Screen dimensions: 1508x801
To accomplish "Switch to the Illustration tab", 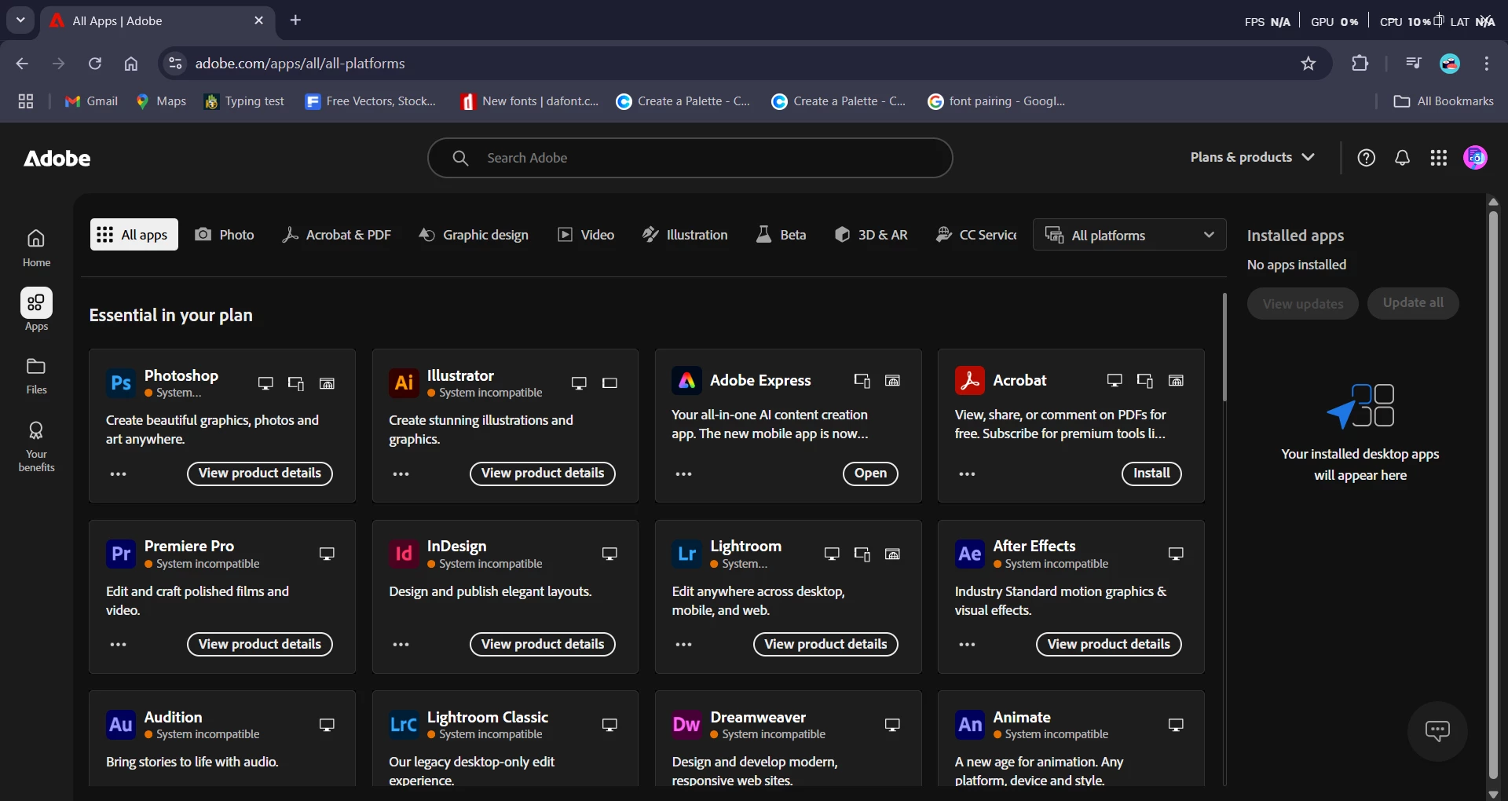I will pos(685,235).
